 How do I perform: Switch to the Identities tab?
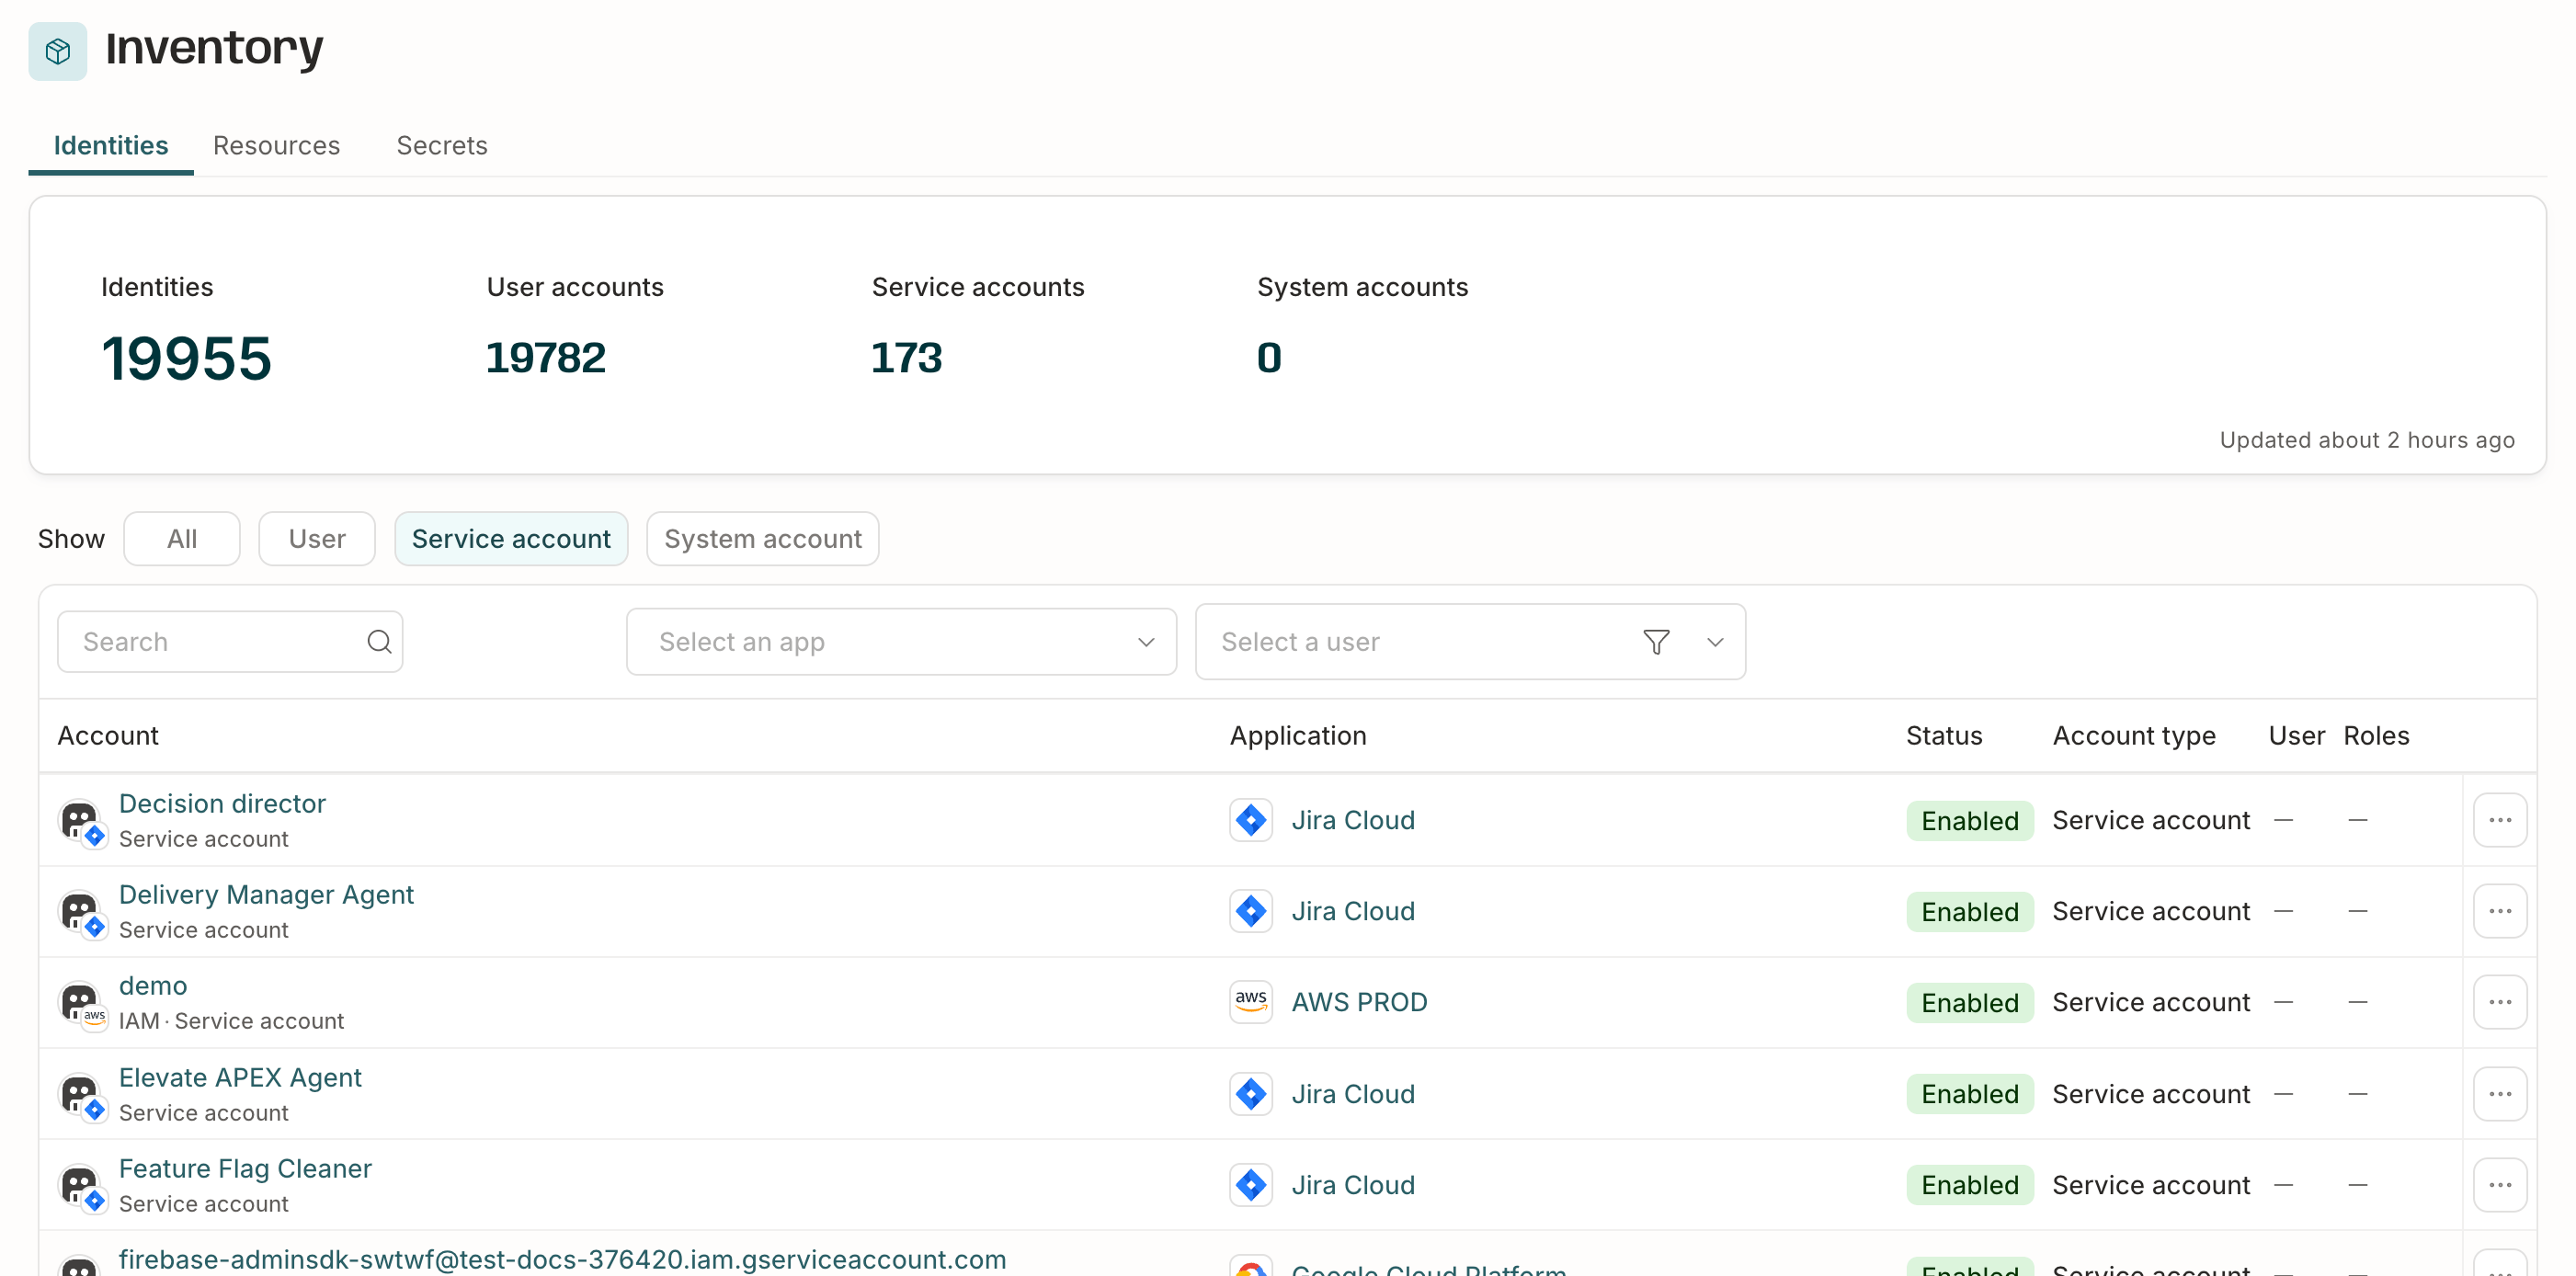(111, 146)
